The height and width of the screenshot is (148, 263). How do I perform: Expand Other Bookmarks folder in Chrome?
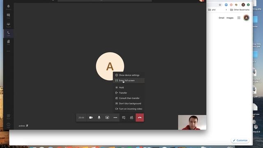[240, 10]
